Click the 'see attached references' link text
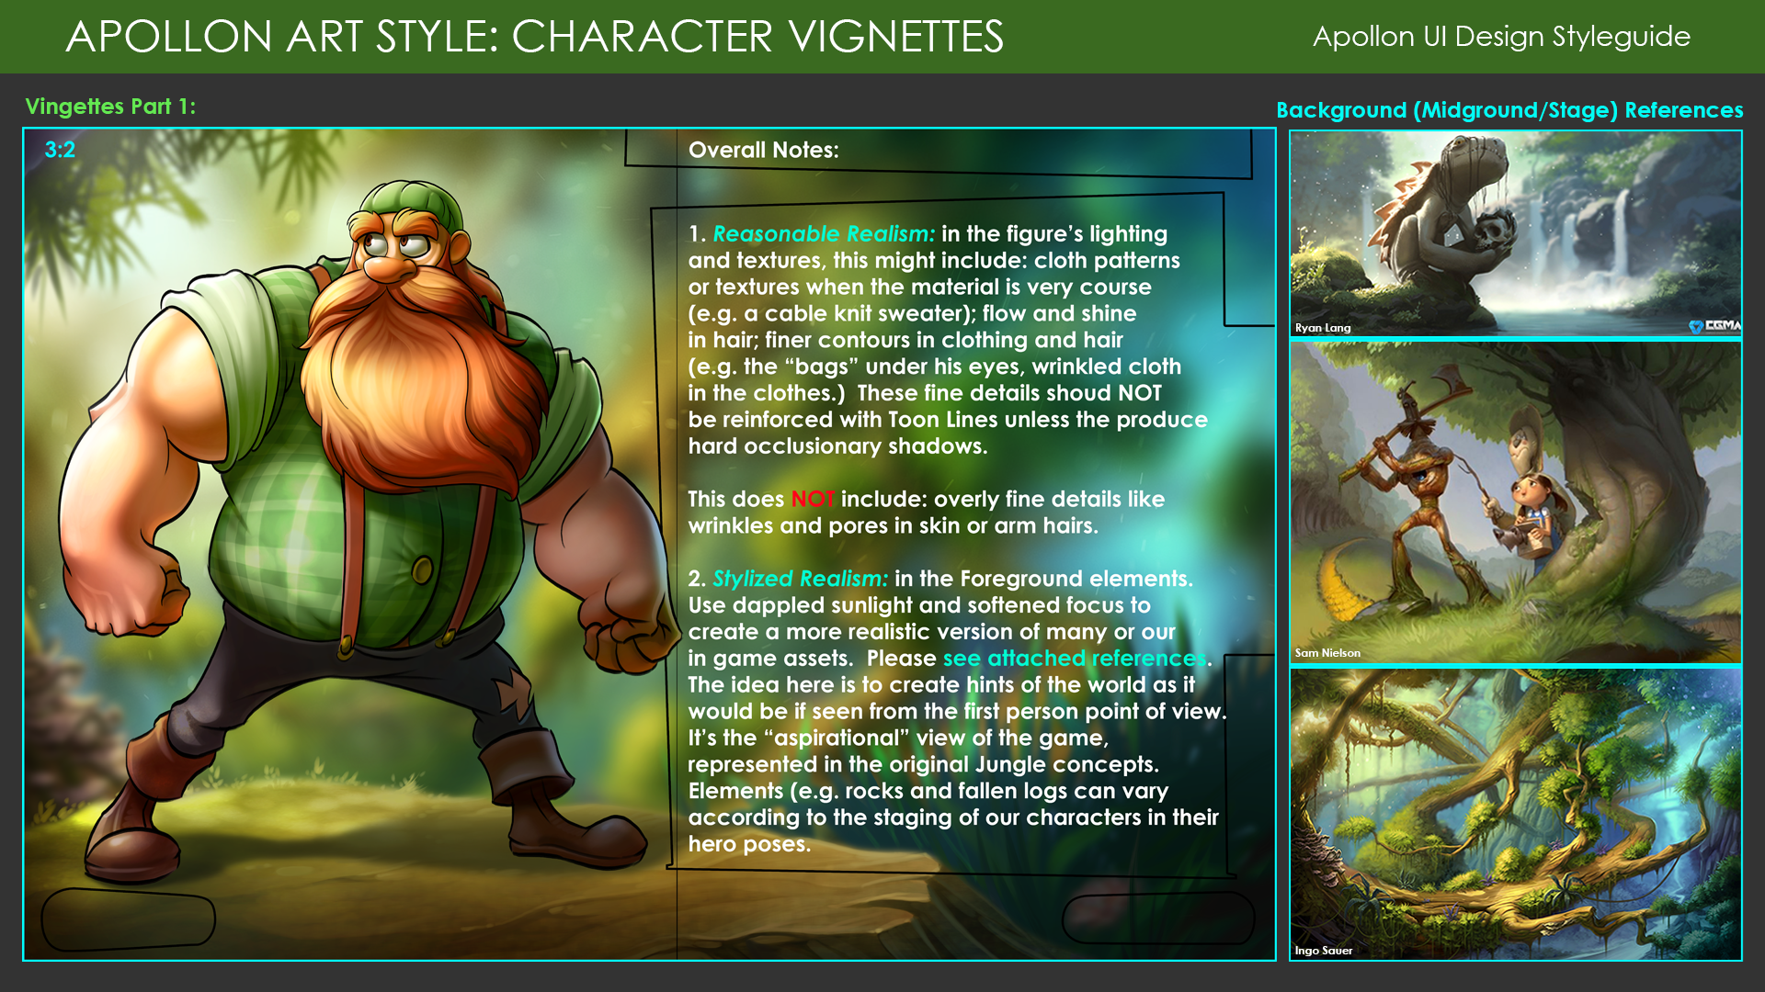 point(1074,659)
